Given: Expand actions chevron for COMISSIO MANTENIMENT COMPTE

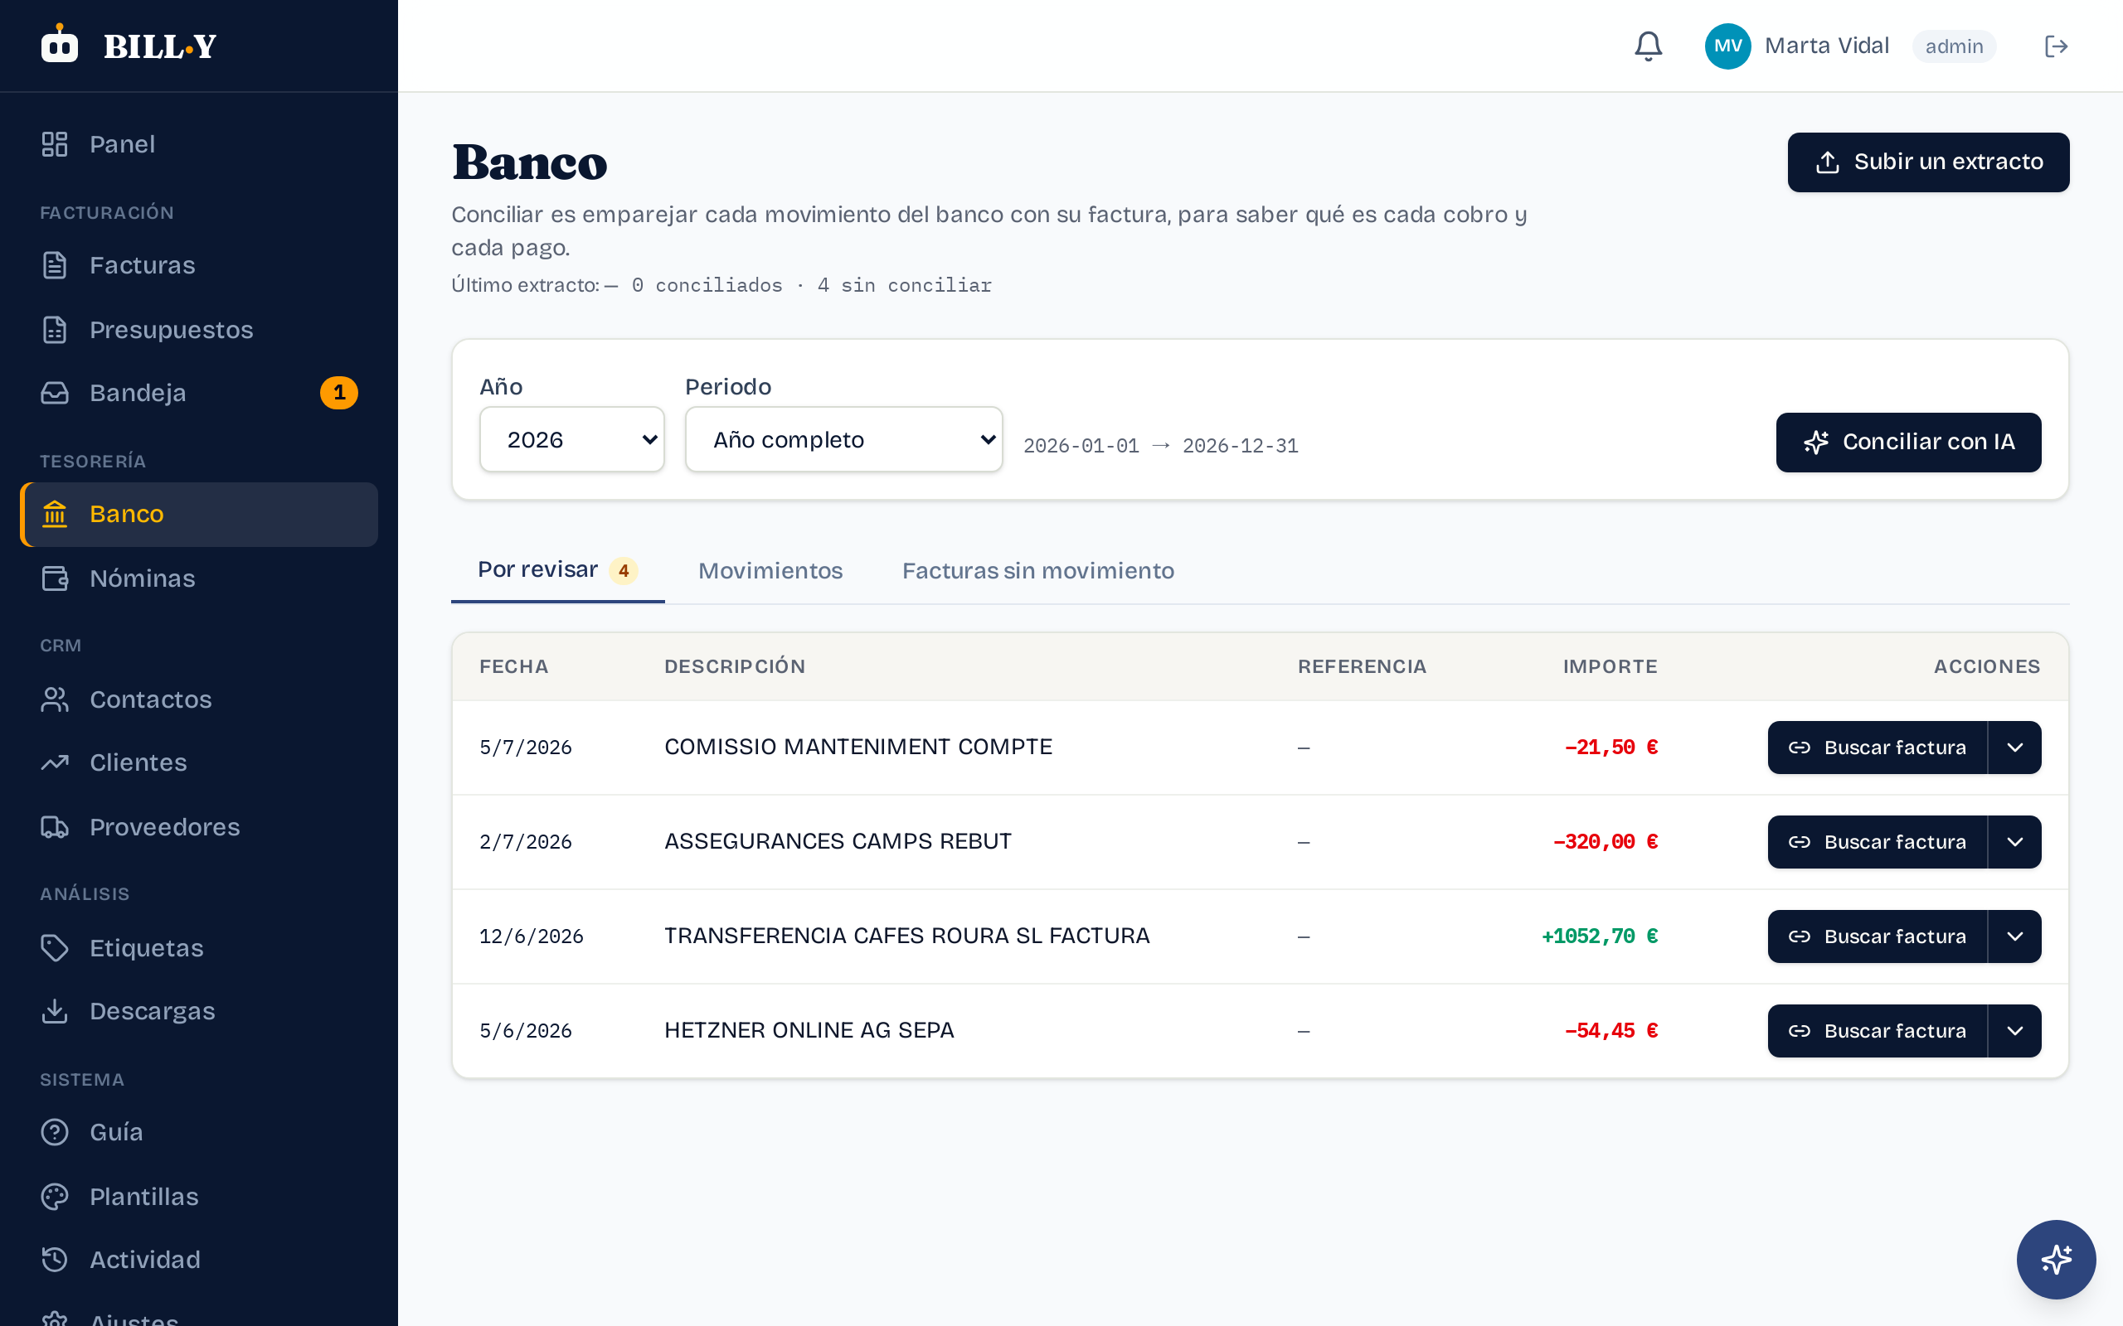Looking at the screenshot, I should coord(2015,748).
